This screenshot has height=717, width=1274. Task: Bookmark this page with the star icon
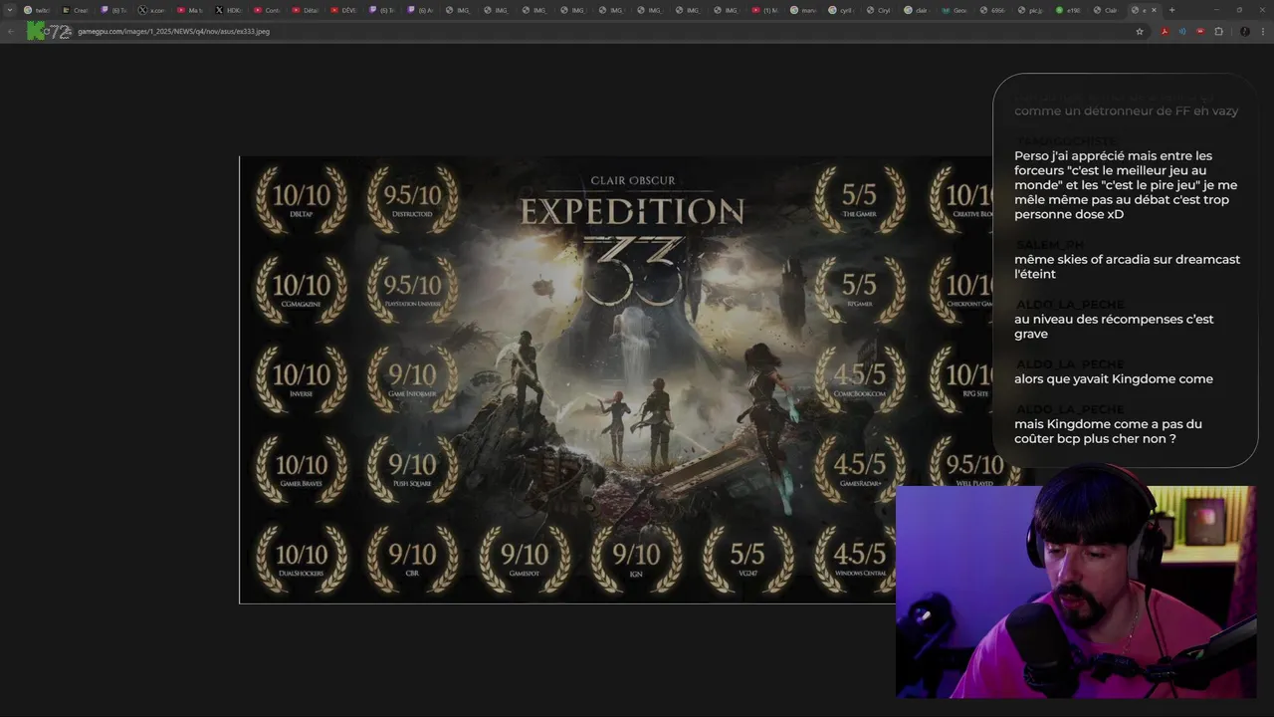tap(1140, 31)
